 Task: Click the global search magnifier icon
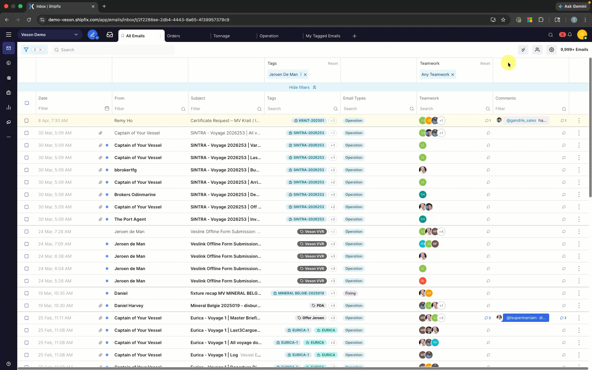pyautogui.click(x=551, y=35)
